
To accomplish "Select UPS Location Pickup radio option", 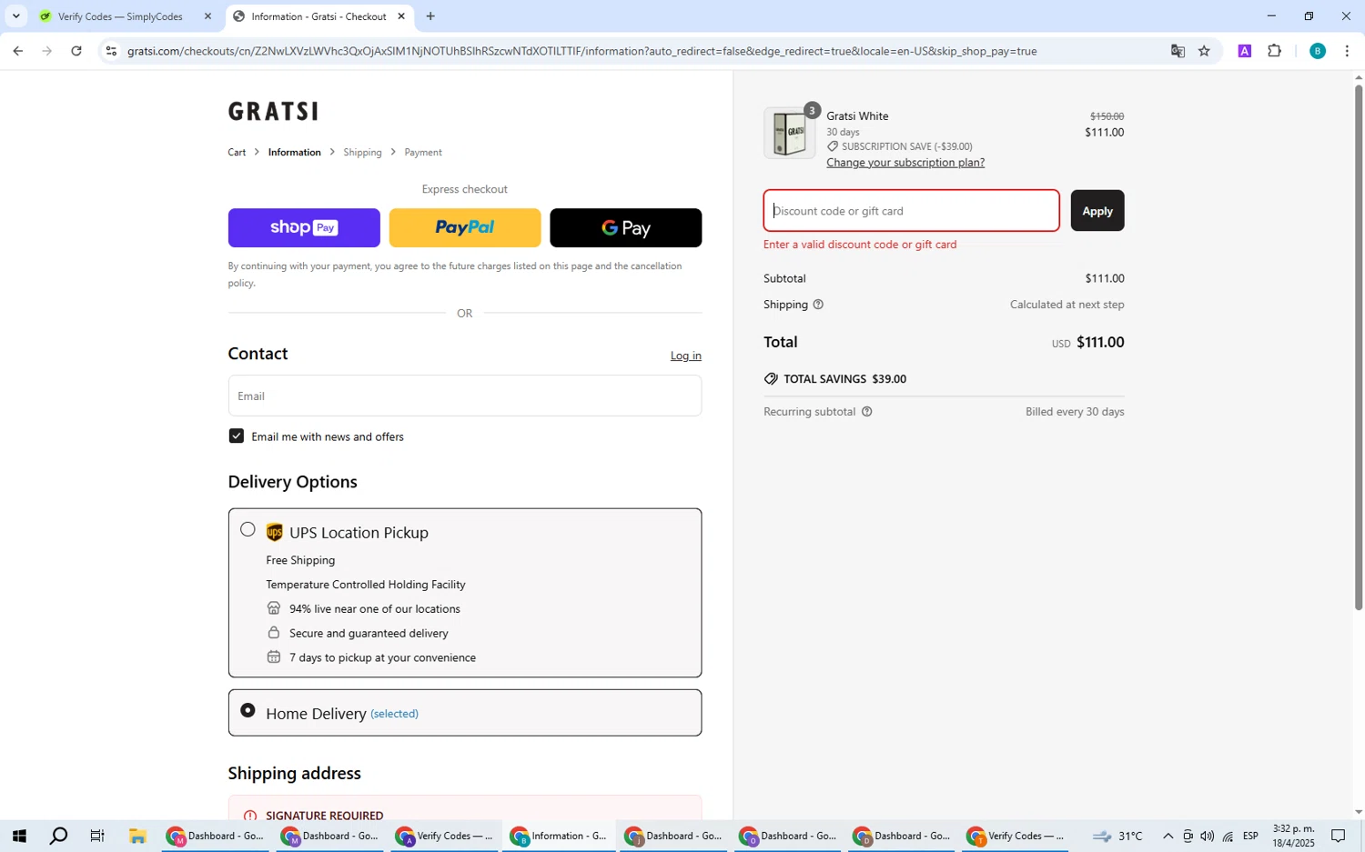I will pyautogui.click(x=248, y=529).
